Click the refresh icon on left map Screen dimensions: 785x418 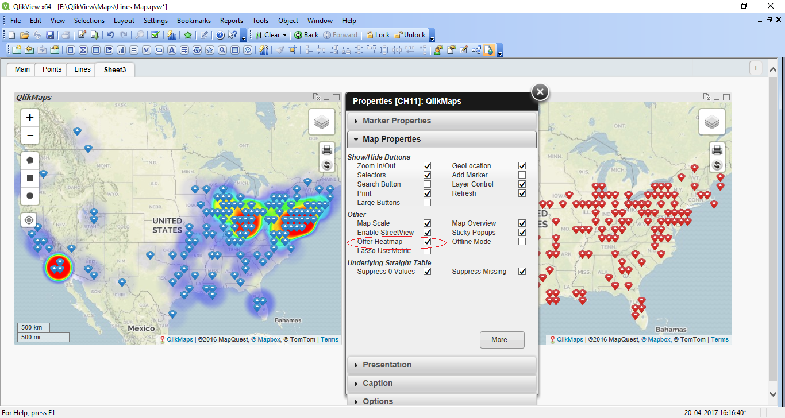point(327,165)
